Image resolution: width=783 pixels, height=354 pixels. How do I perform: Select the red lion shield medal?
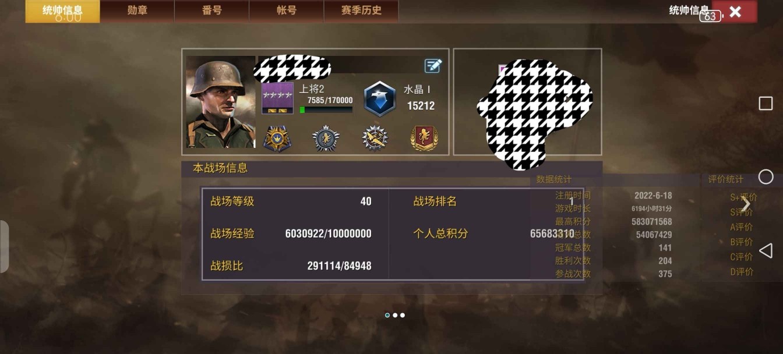pyautogui.click(x=424, y=139)
